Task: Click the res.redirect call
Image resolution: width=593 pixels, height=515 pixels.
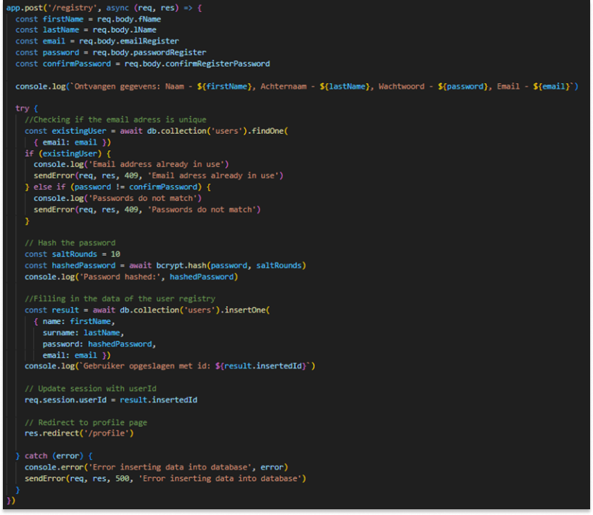Action: 54,433
